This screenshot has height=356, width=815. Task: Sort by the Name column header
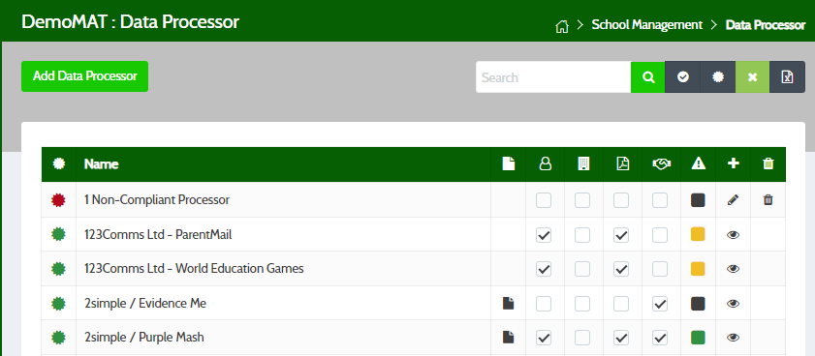[102, 164]
